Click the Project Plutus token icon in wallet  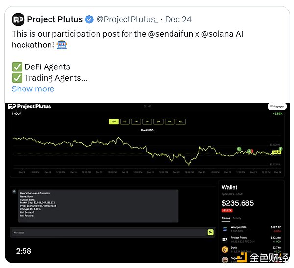click(225, 239)
